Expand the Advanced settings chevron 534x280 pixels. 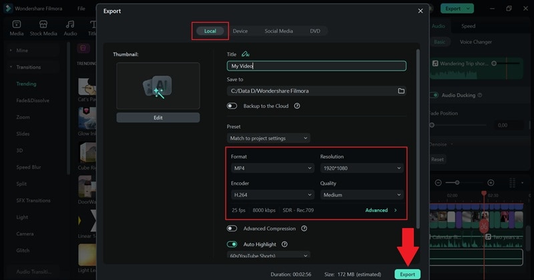[395, 210]
